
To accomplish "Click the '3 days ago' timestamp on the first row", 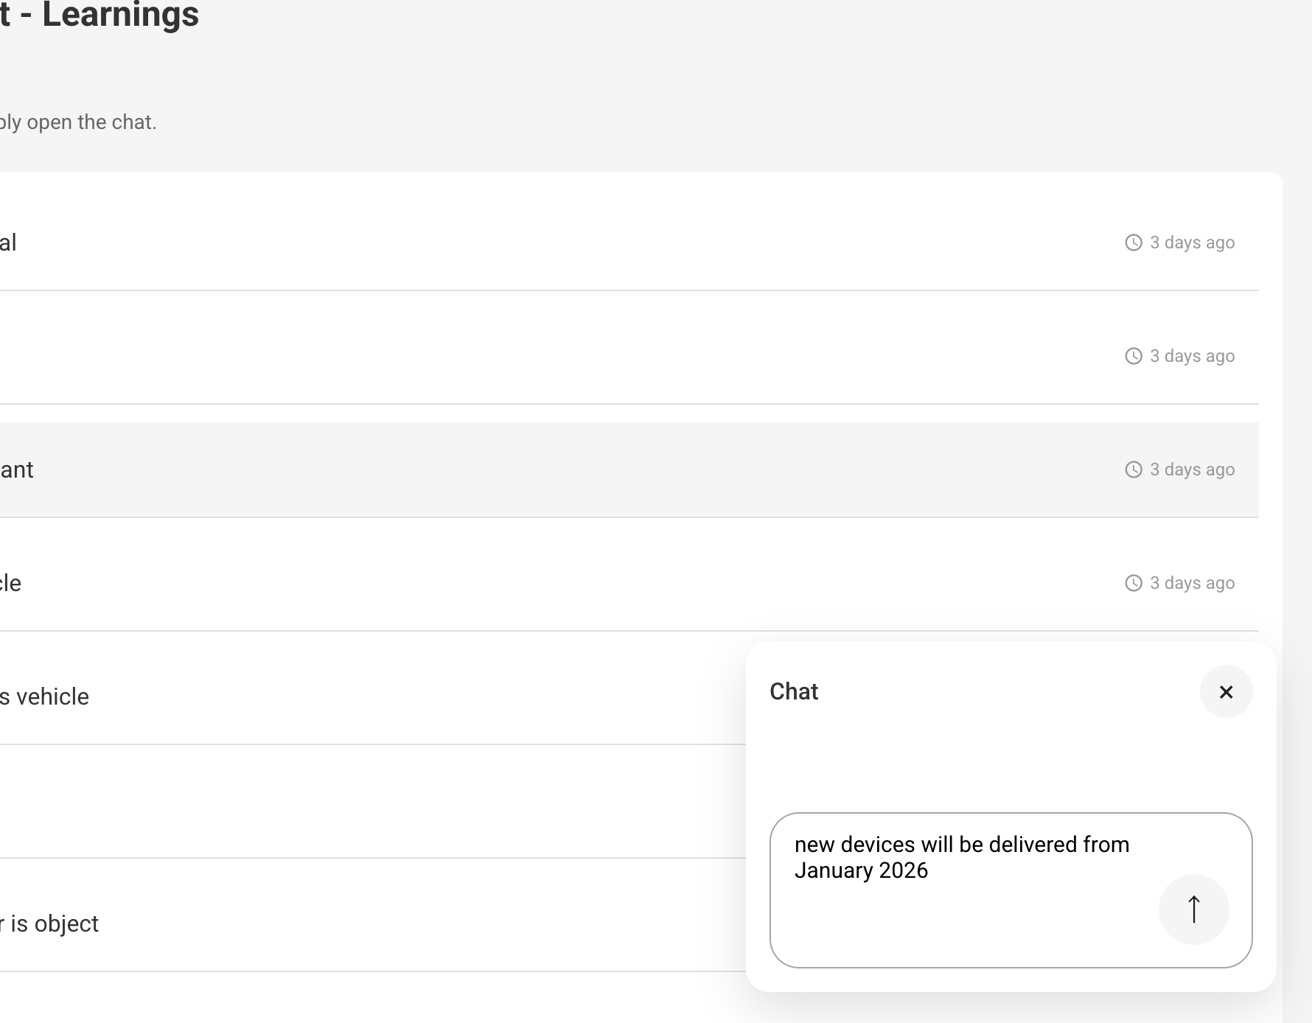I will pyautogui.click(x=1191, y=242).
